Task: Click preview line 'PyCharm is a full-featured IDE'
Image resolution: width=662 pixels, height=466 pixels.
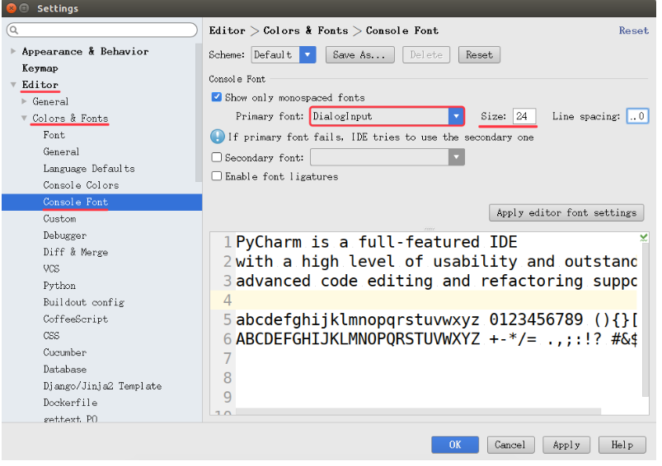Action: 376,242
